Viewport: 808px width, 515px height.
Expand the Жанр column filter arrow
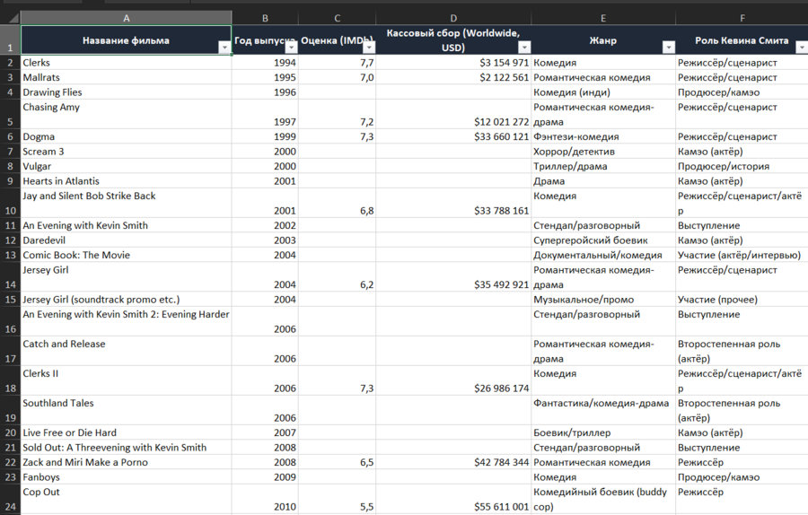coord(667,48)
